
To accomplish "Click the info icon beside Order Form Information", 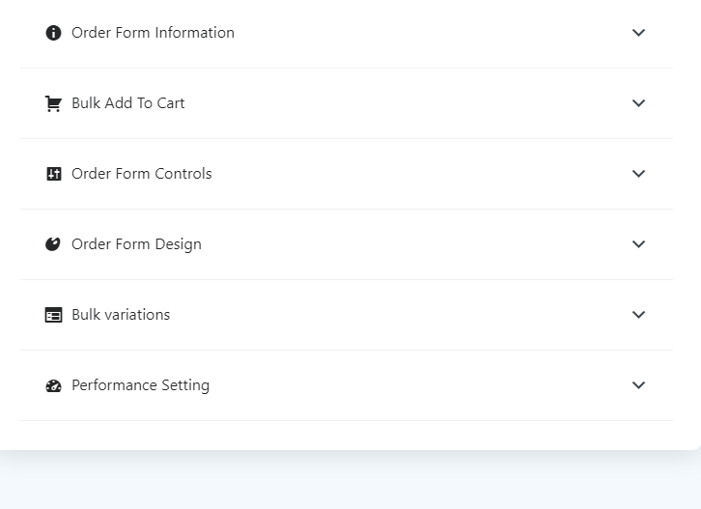I will tap(53, 33).
